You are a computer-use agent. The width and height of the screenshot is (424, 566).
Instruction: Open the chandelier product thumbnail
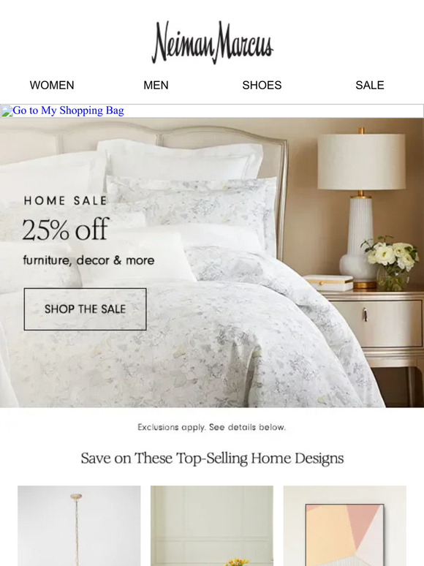click(x=79, y=526)
